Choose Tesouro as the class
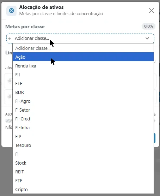The image size is (160, 196). tap(83, 145)
